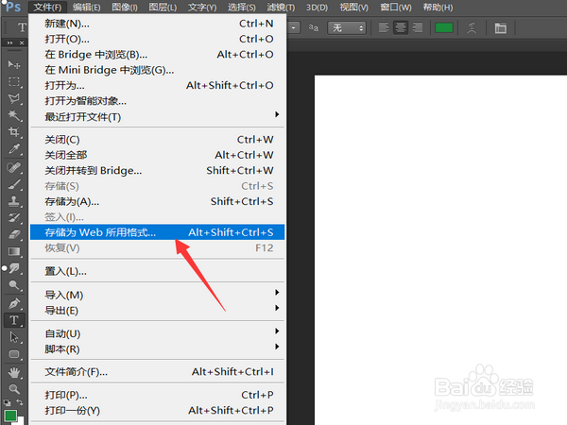Choose 新建(N) from the file menu
Image resolution: width=567 pixels, height=425 pixels.
coord(157,24)
